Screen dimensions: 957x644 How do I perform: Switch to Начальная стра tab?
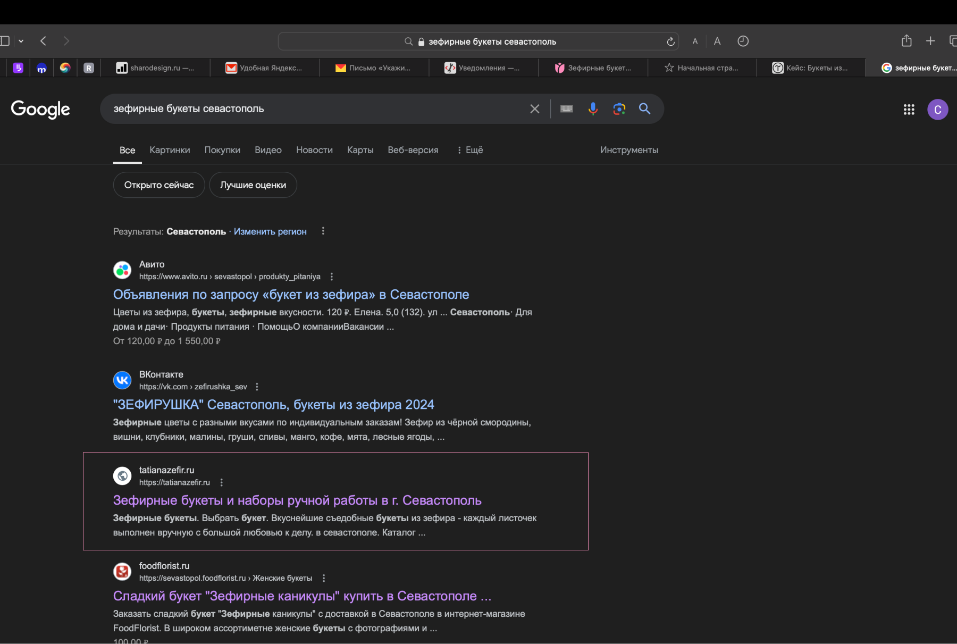pyautogui.click(x=702, y=68)
